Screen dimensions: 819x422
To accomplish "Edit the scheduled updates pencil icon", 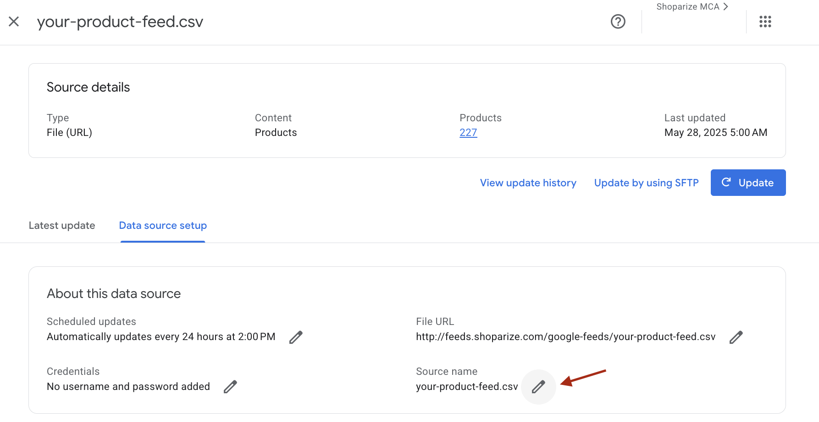I will 295,337.
